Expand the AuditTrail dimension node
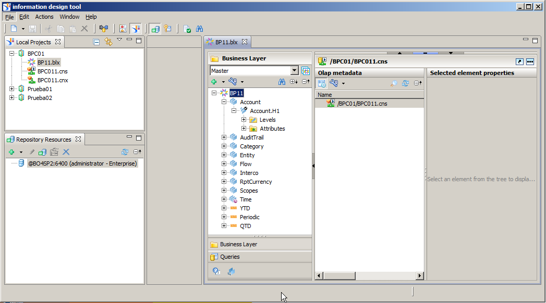 click(x=224, y=137)
